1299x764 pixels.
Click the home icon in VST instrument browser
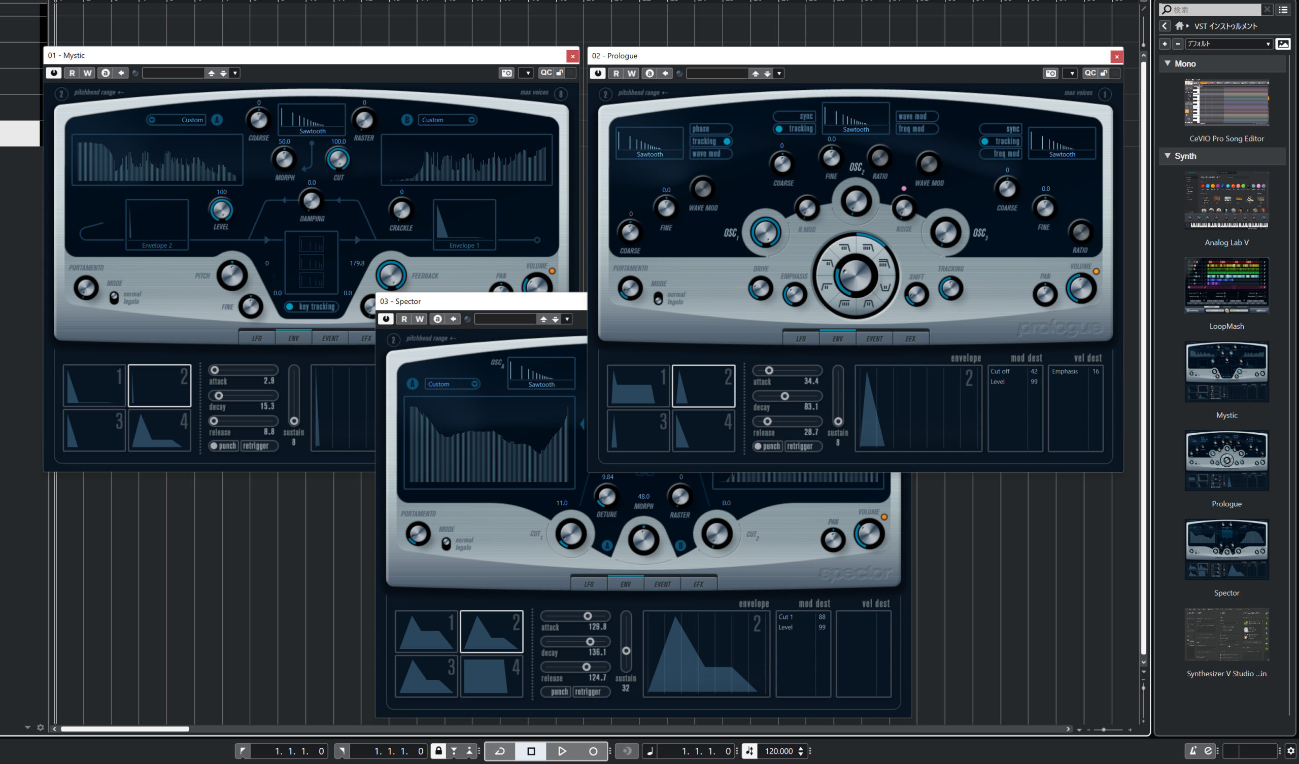click(x=1179, y=26)
